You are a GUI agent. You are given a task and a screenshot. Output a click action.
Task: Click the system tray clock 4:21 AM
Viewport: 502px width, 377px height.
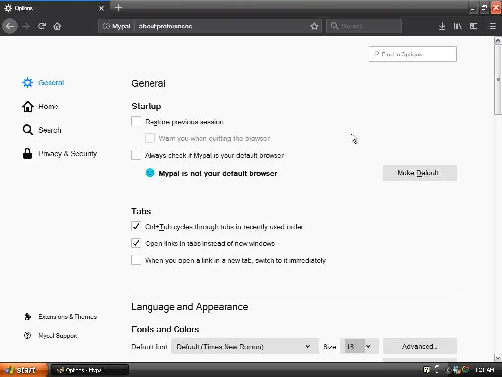(484, 370)
